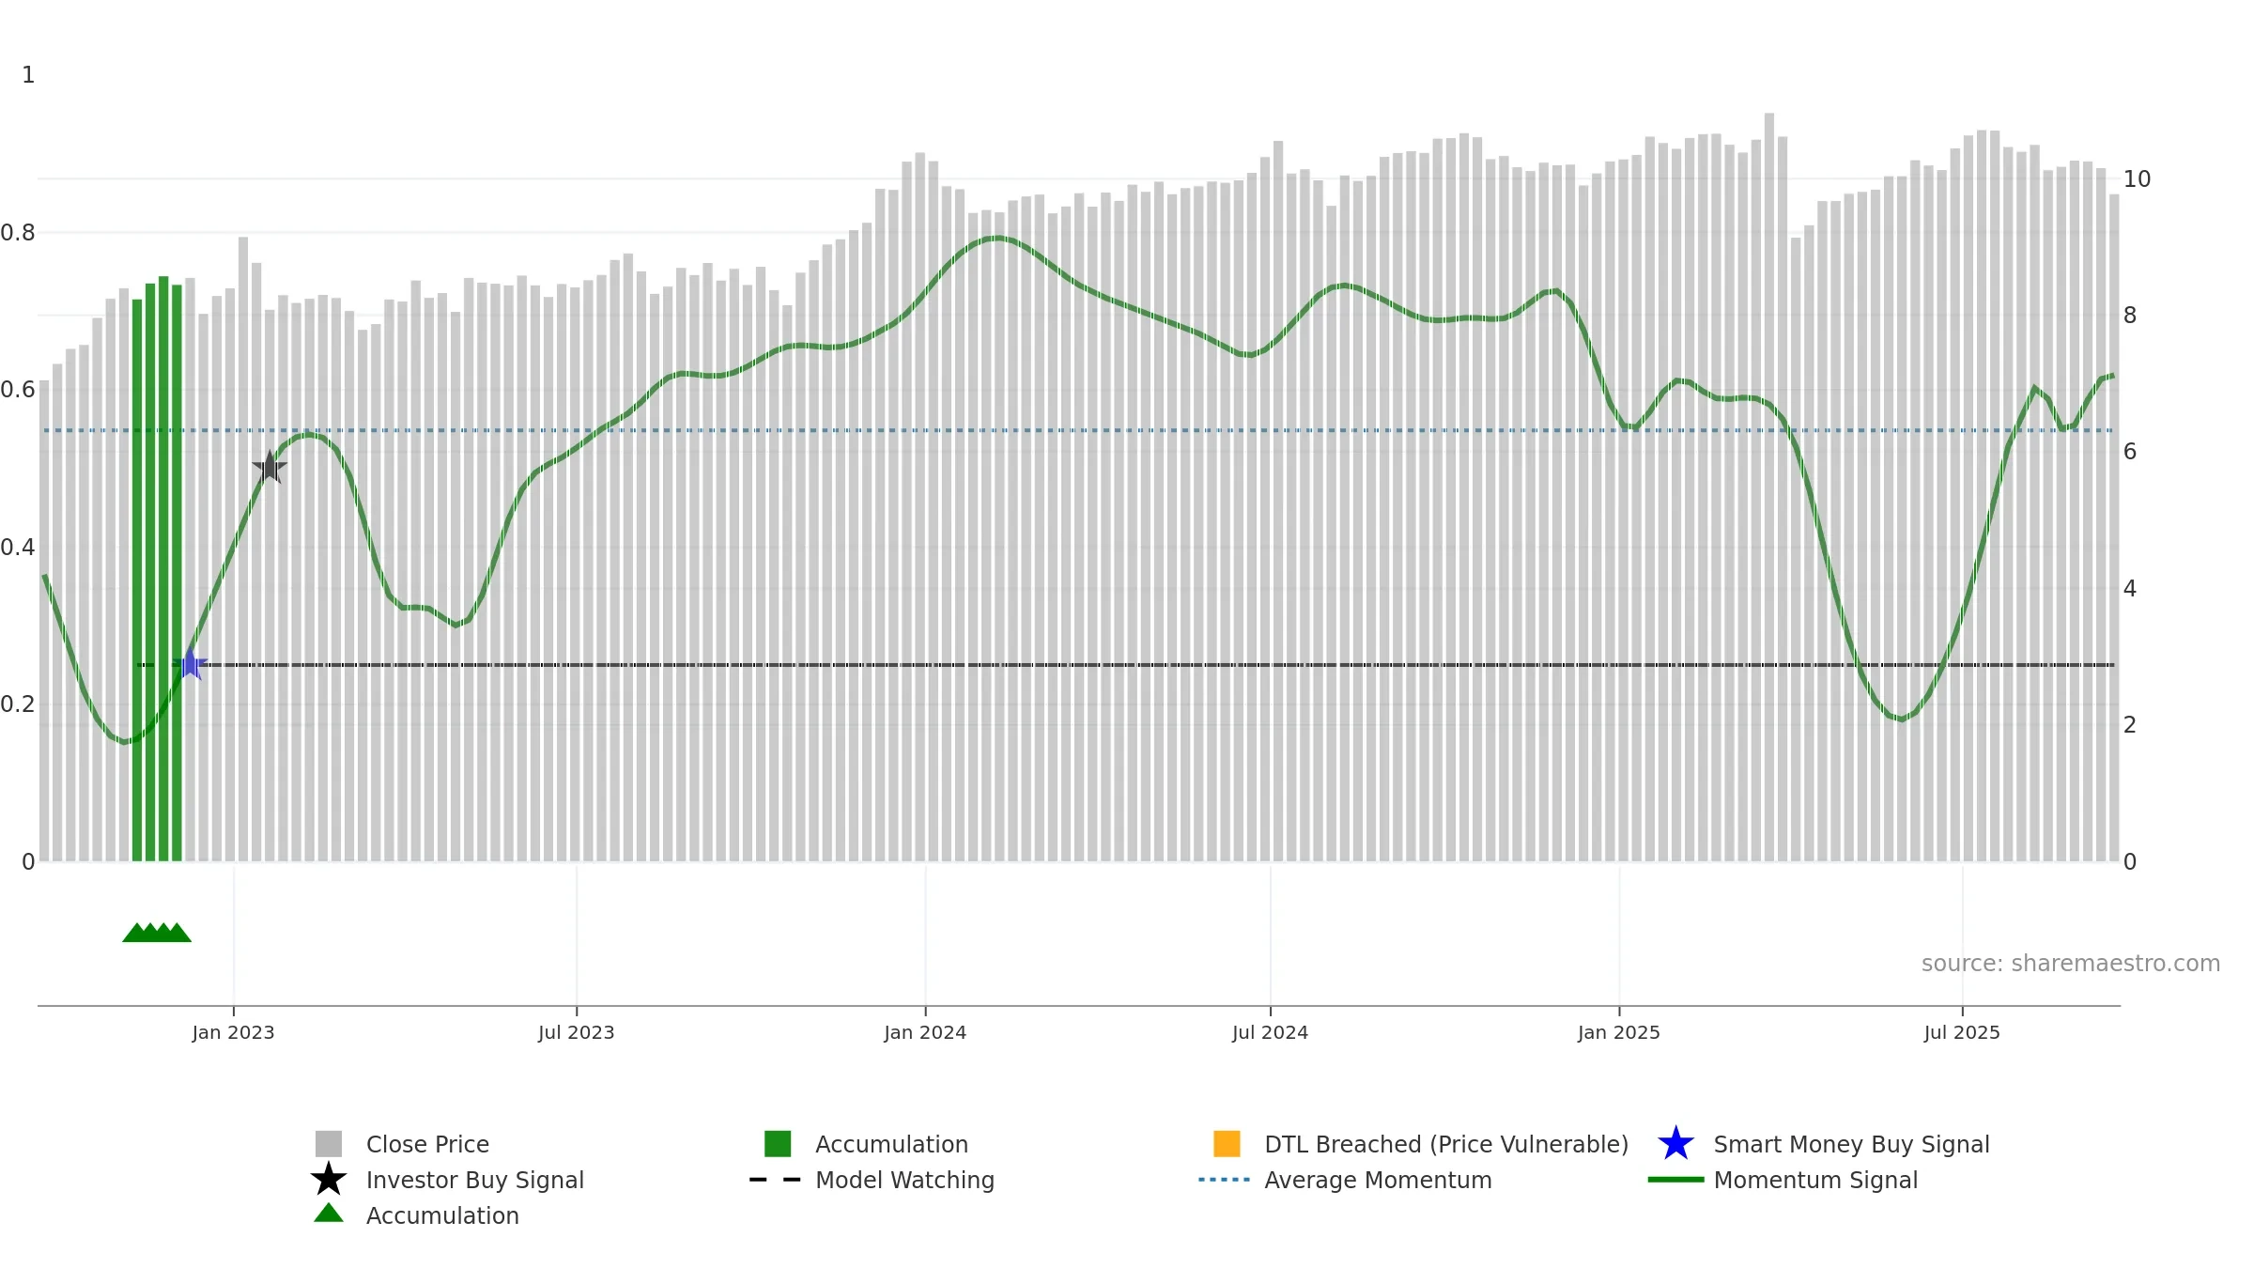The width and height of the screenshot is (2254, 1268).
Task: Click the source sharemaestro.com text
Action: [2070, 964]
